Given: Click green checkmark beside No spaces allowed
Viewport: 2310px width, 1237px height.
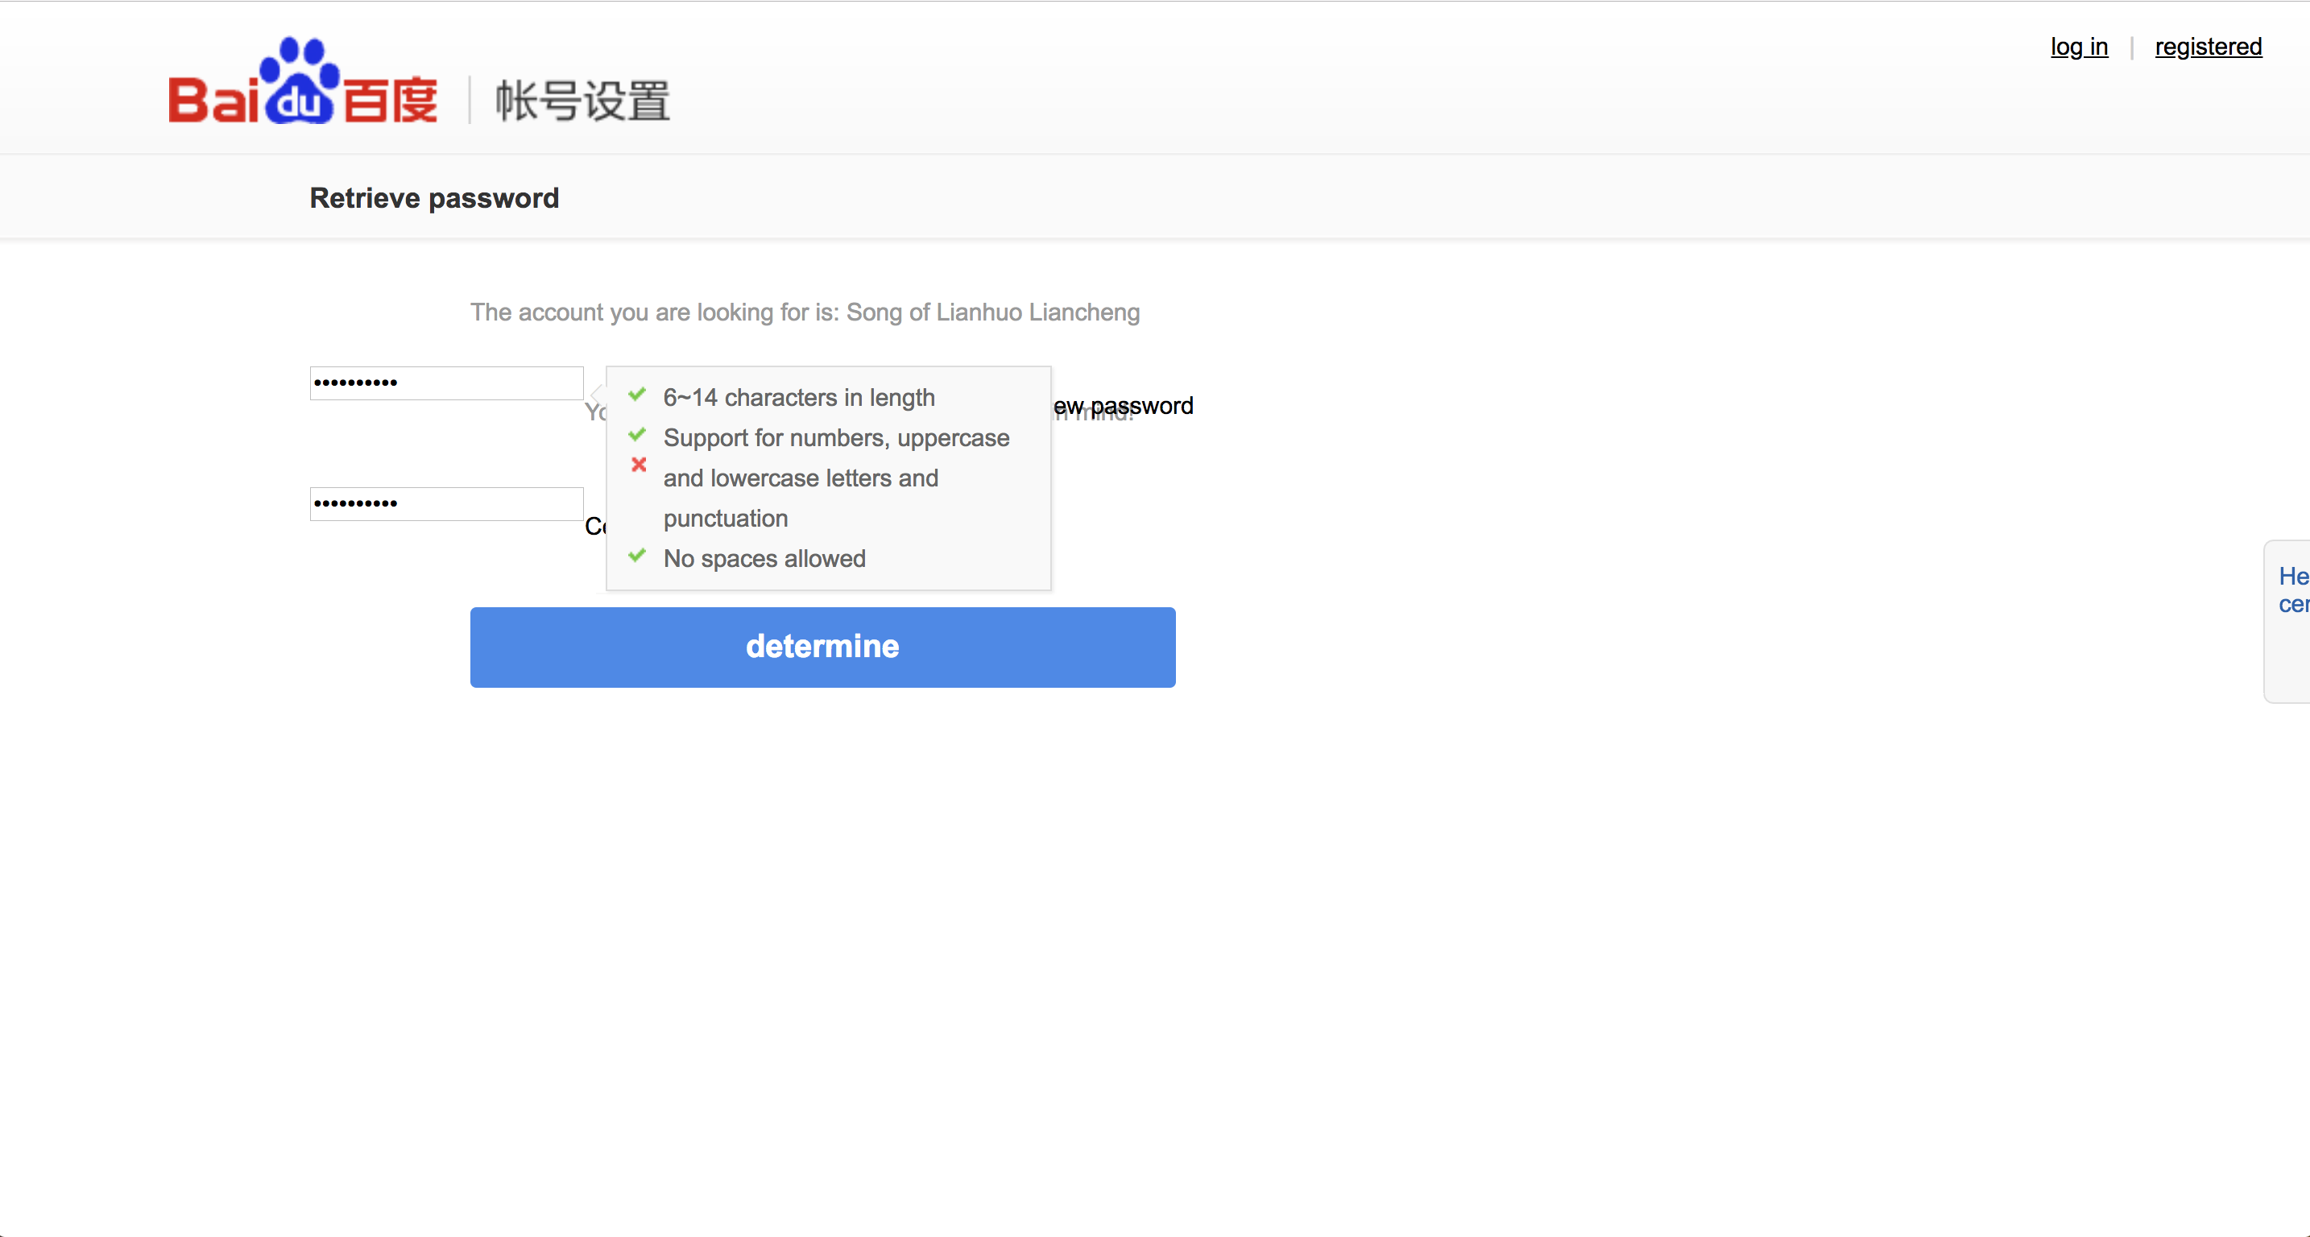Looking at the screenshot, I should click(638, 556).
